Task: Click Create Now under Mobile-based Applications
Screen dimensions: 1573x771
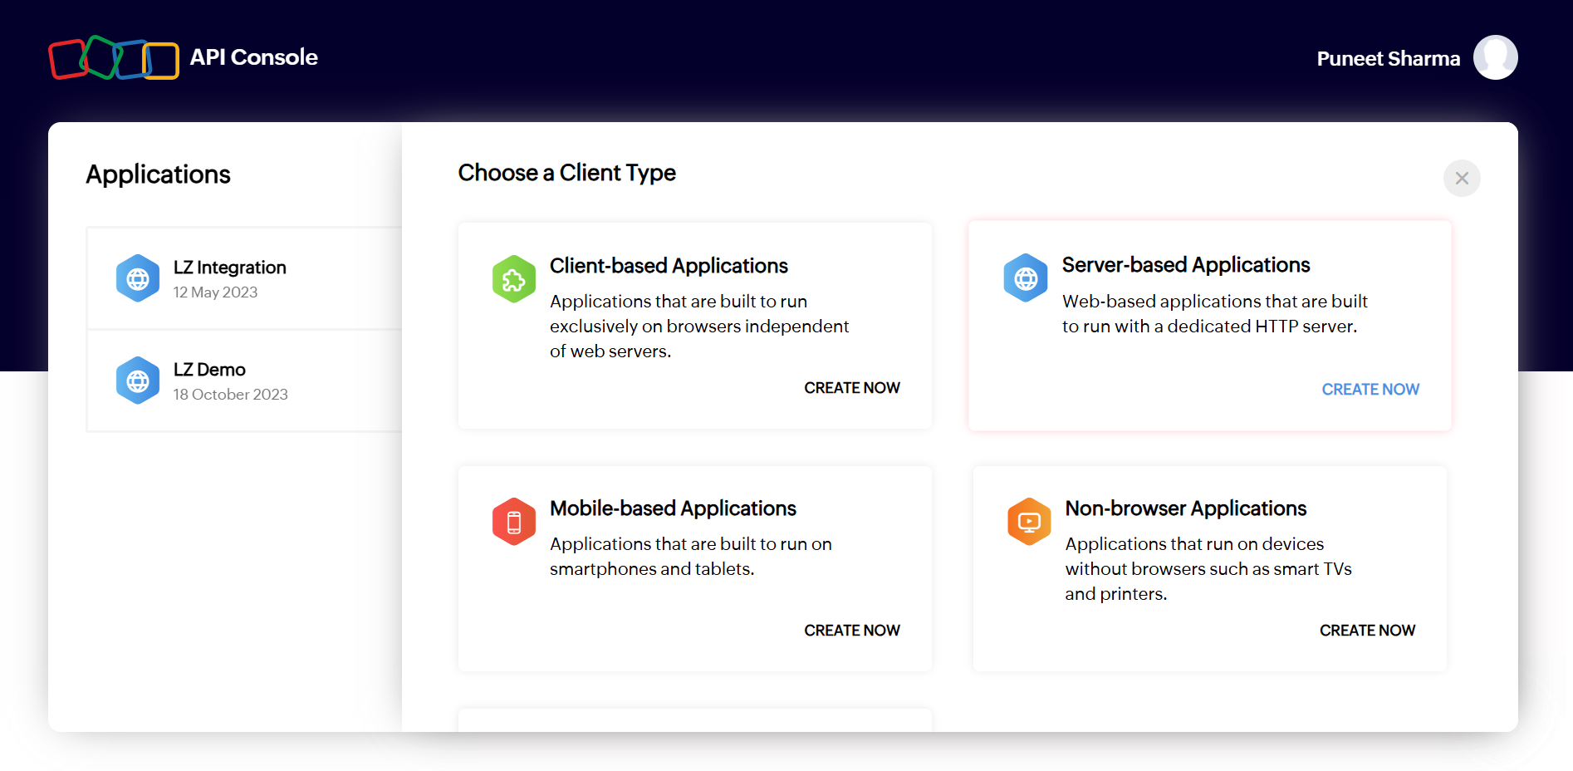Action: (851, 631)
